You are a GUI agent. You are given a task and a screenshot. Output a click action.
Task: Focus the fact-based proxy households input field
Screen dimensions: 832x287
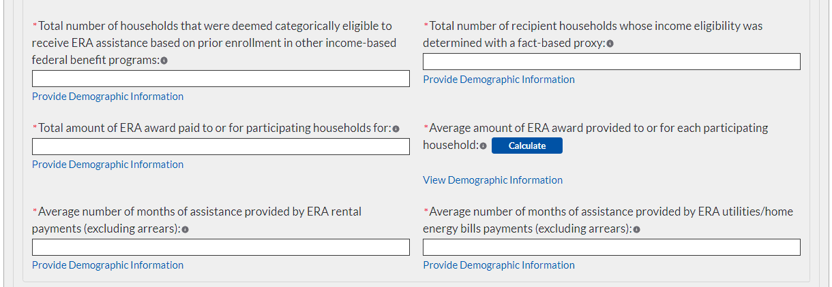[x=611, y=62]
